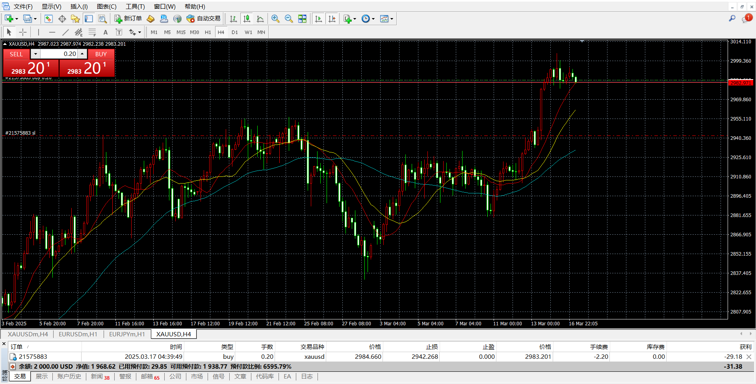Image resolution: width=756 pixels, height=384 pixels.
Task: Increase lot volume with up arrow
Action: coord(82,54)
